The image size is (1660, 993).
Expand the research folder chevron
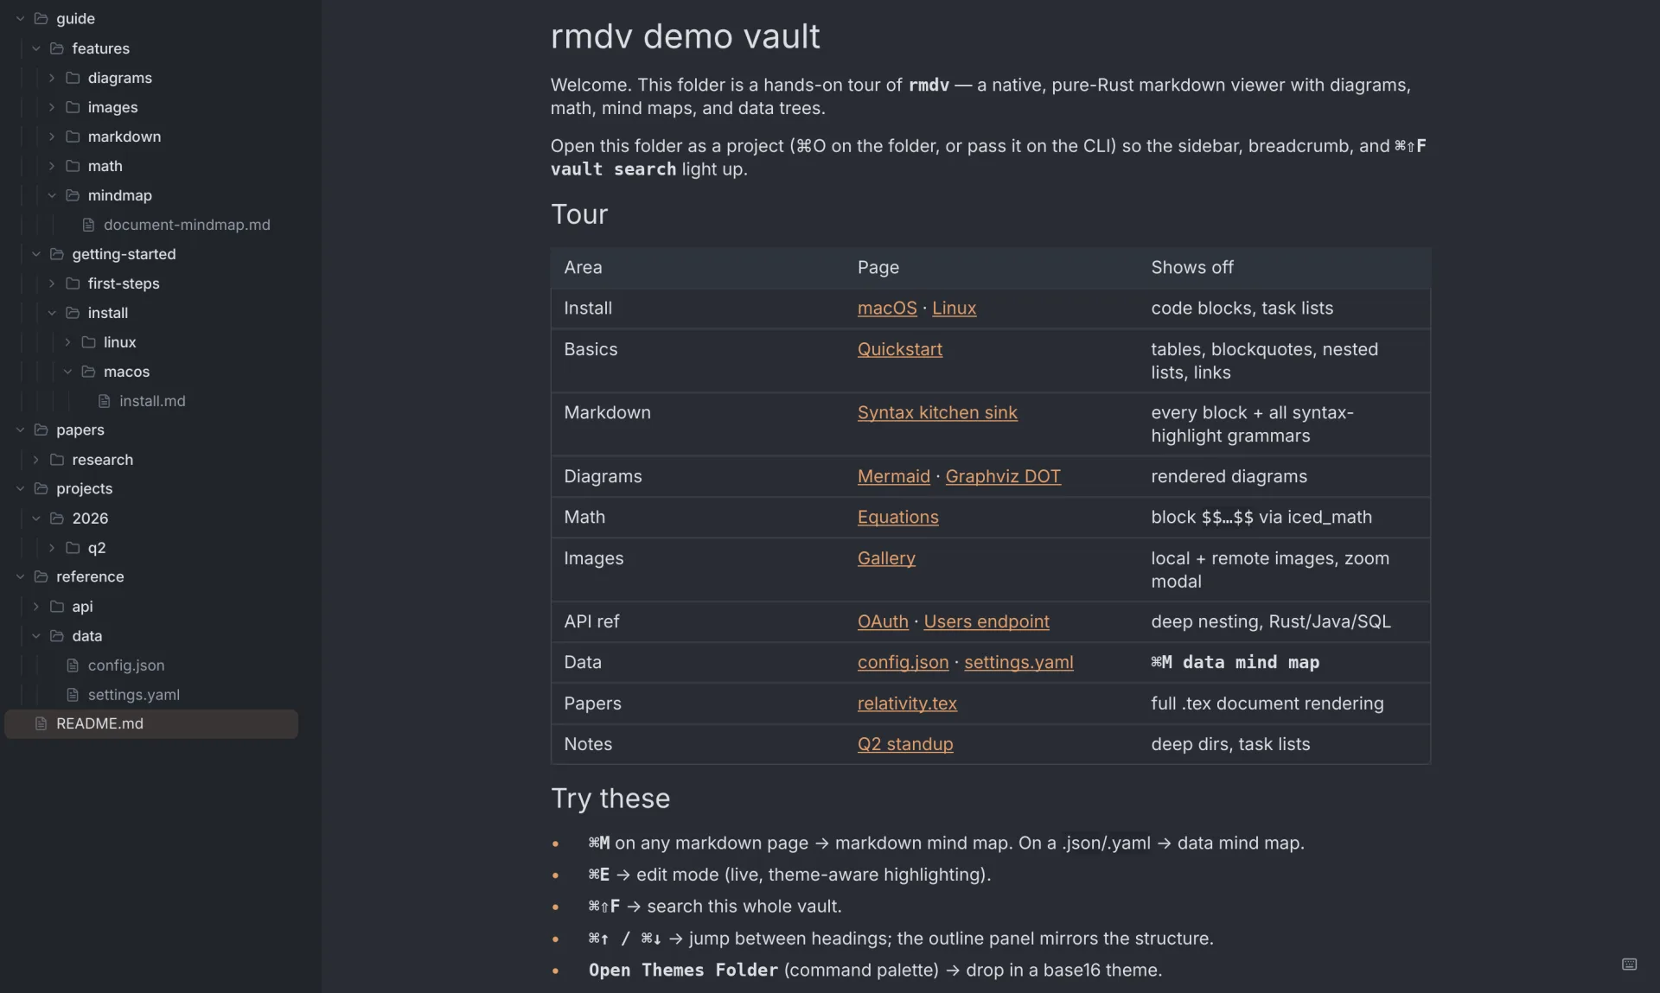(36, 460)
